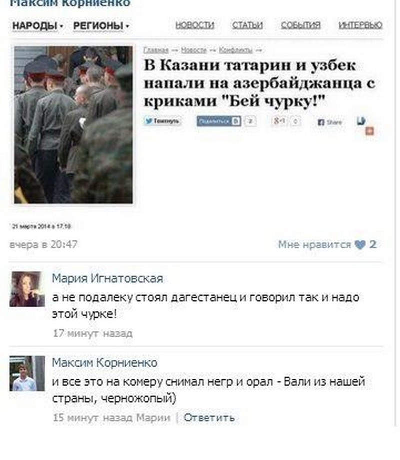400x460 pixels.
Task: Open the article photo thumbnail
Action: point(73,125)
